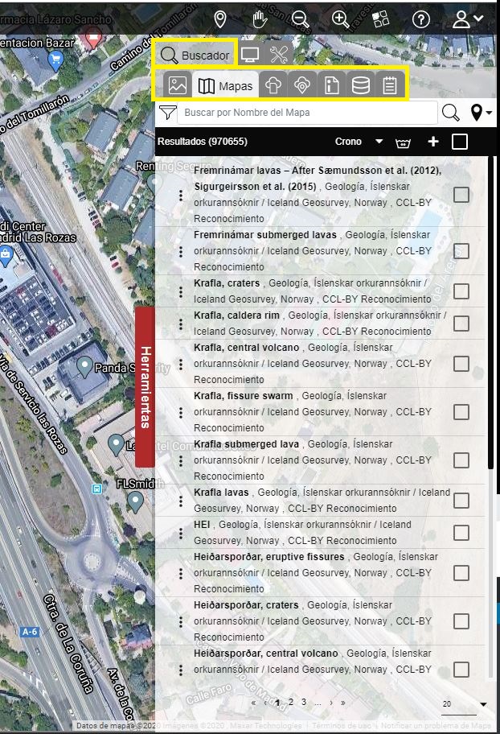The image size is (500, 734).
Task: Jump to the last results page
Action: 343,702
